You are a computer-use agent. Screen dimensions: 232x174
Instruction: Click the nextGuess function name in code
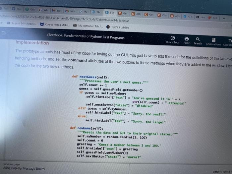[88, 77]
